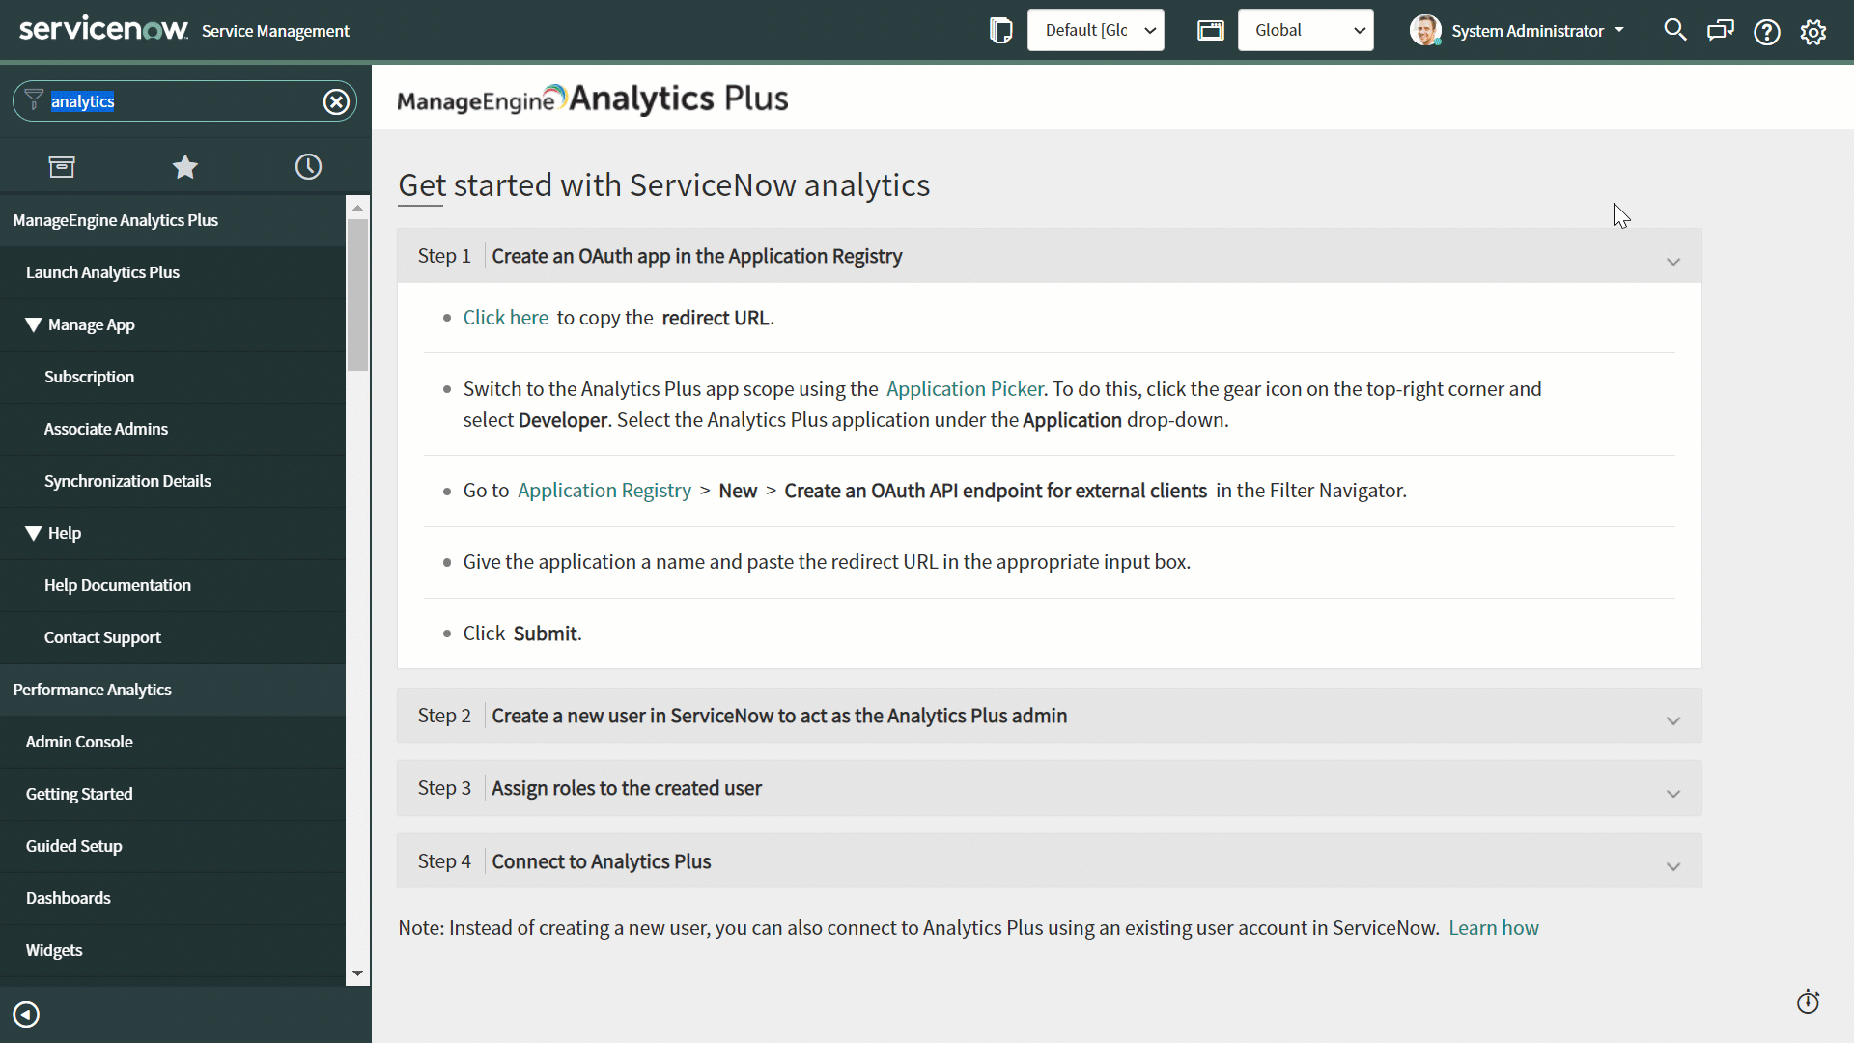Open Widgets module
This screenshot has height=1043, width=1854.
173,950
